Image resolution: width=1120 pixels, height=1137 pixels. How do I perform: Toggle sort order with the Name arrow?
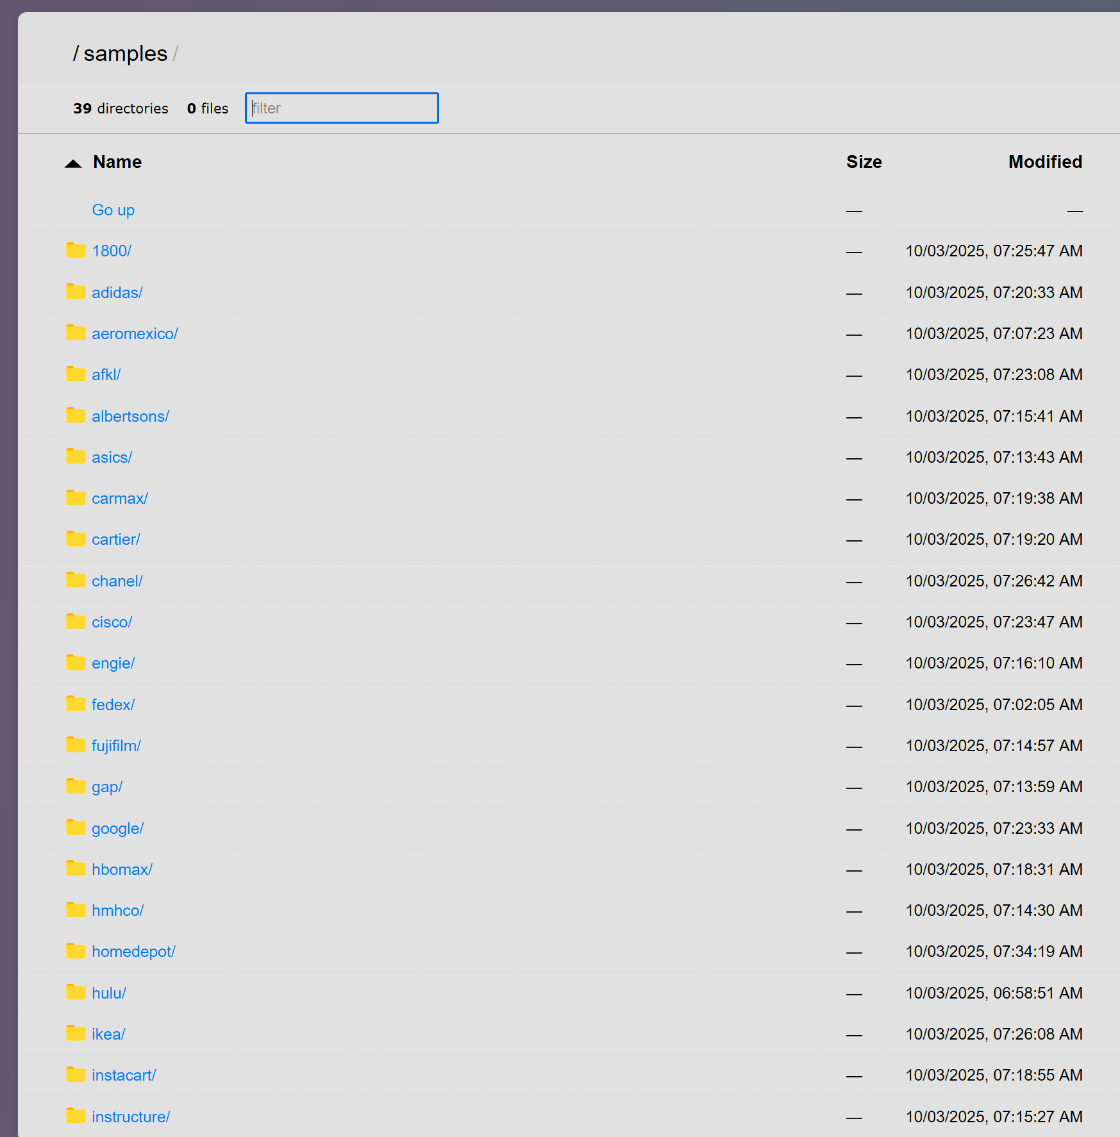73,163
